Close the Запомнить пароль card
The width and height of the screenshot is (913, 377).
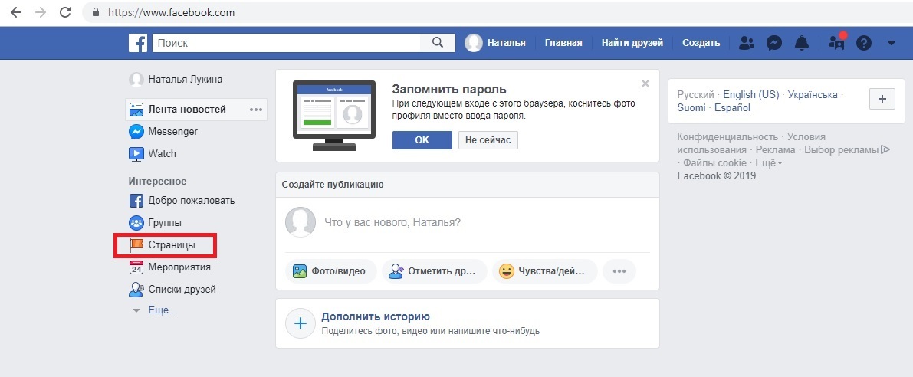coord(645,84)
